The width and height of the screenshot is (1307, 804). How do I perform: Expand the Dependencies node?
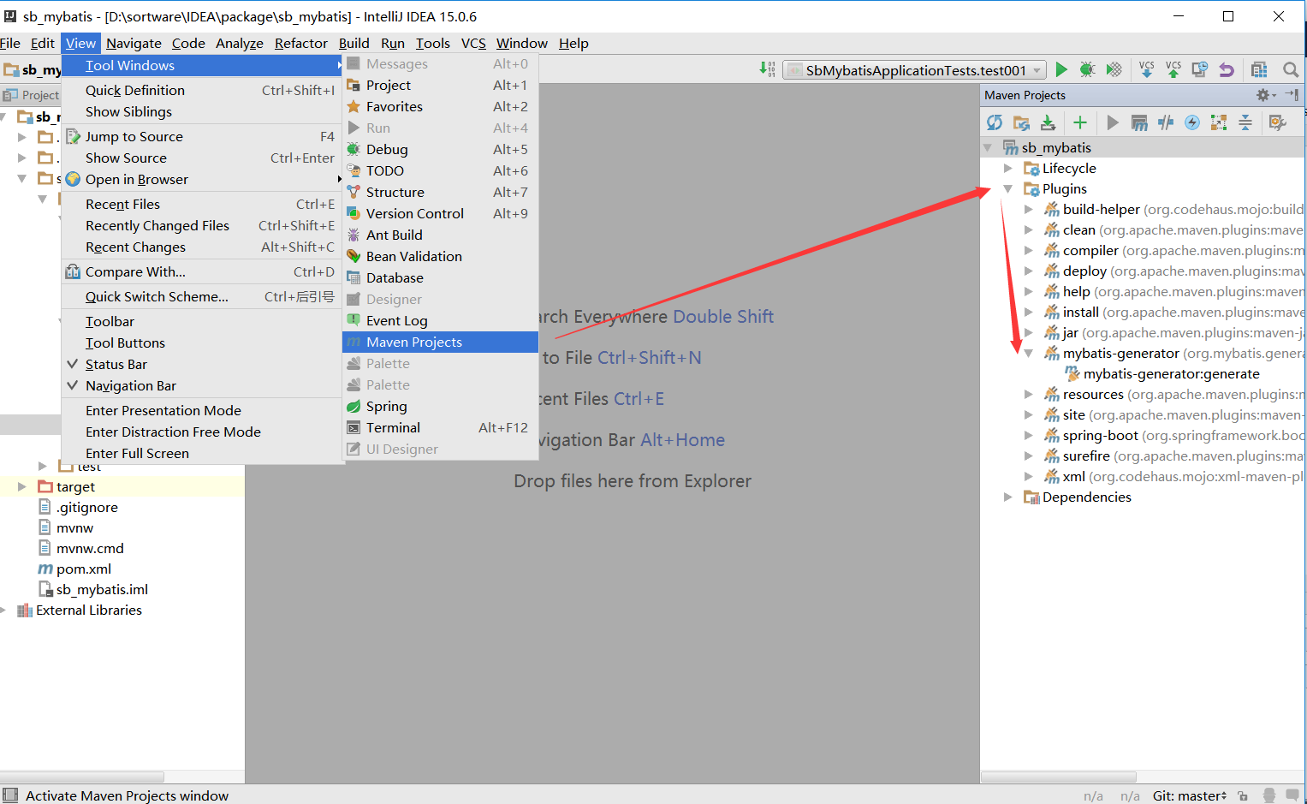(1008, 497)
